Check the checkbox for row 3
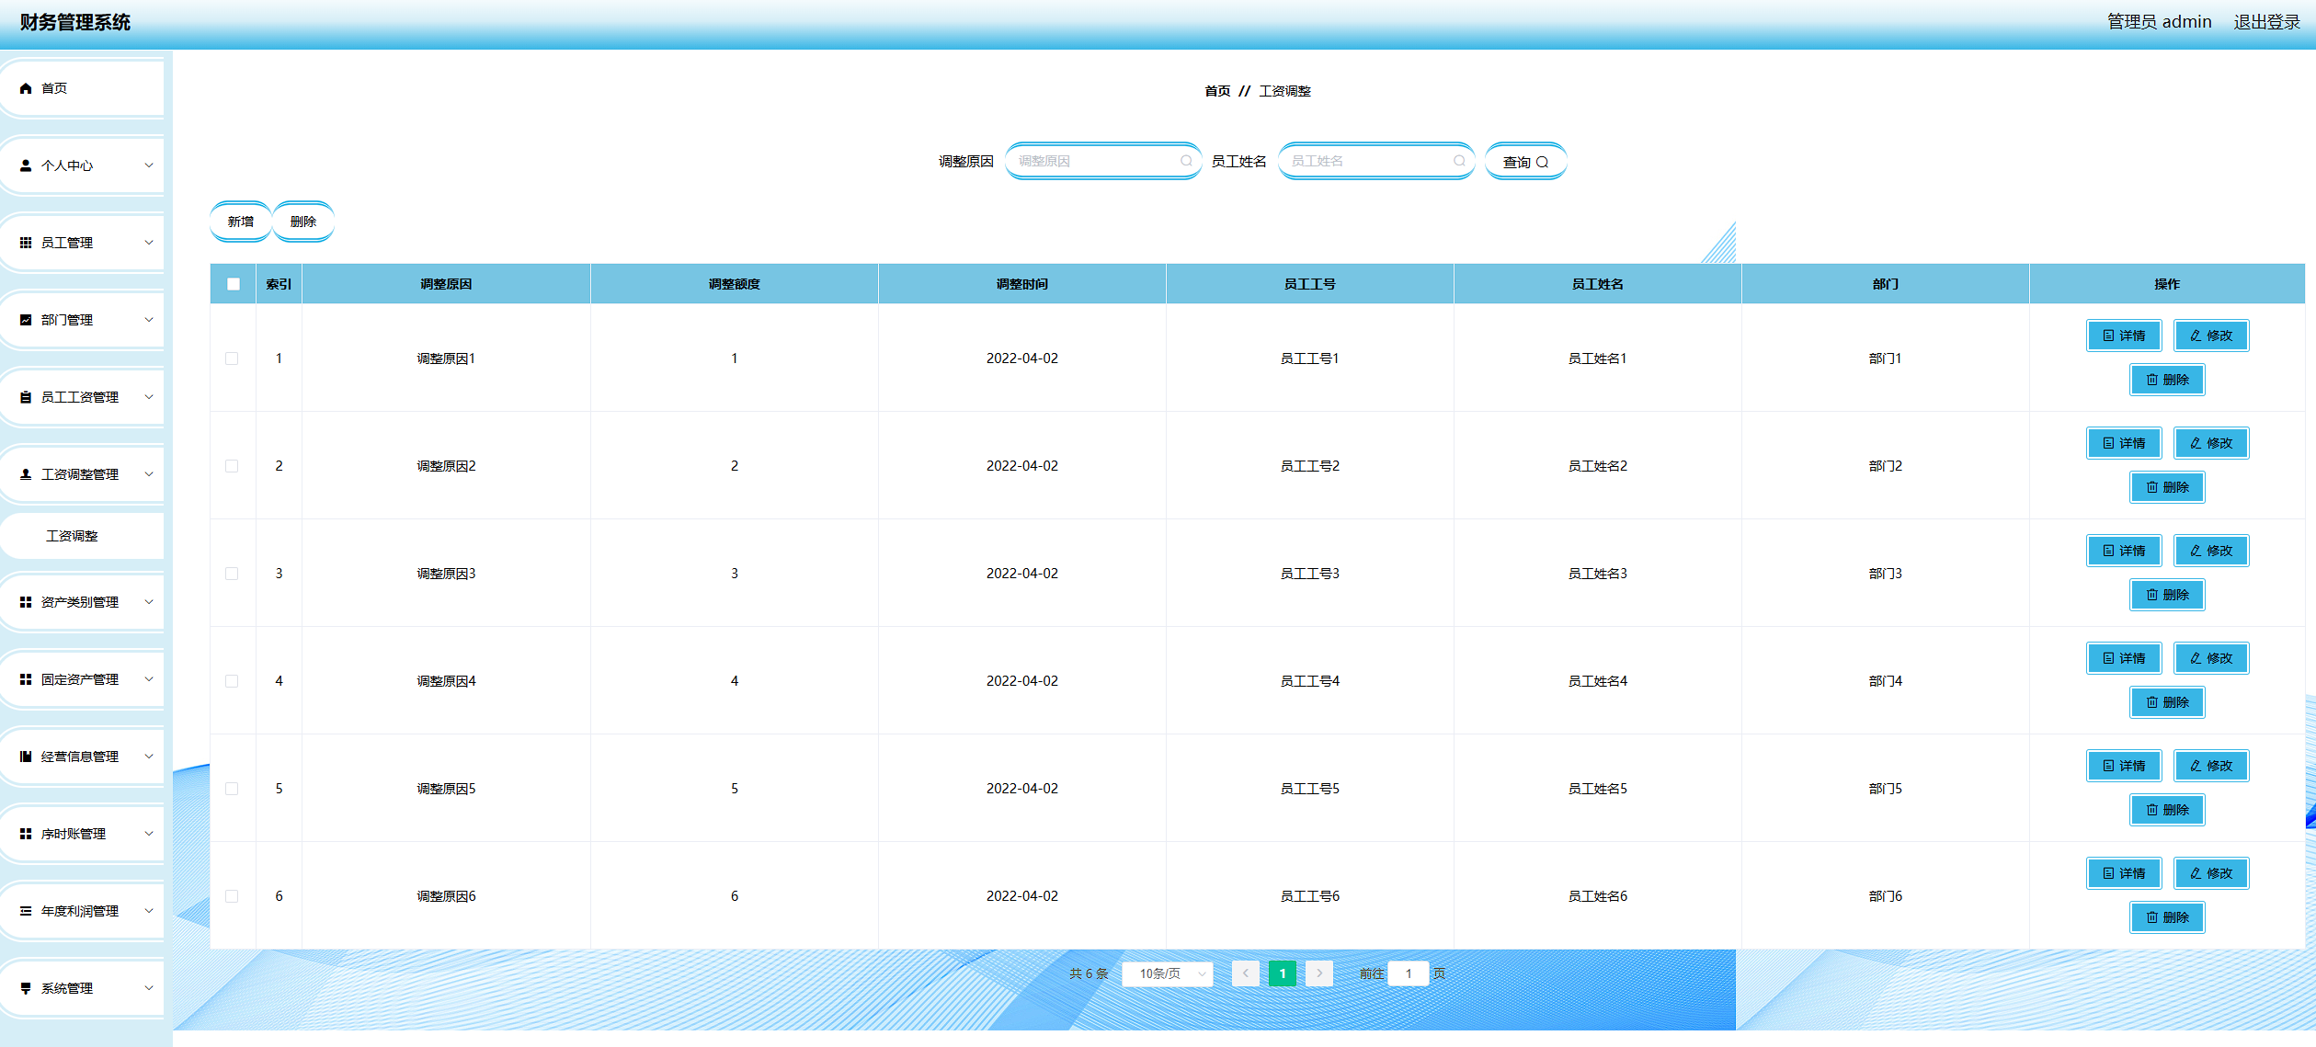 [x=232, y=574]
